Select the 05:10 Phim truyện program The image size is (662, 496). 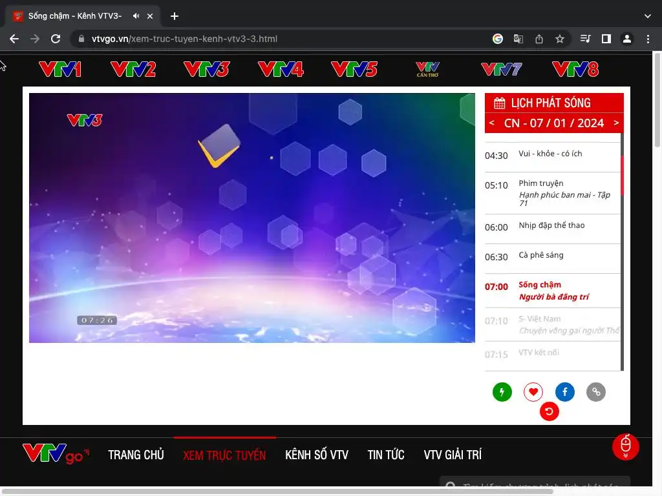click(552, 193)
